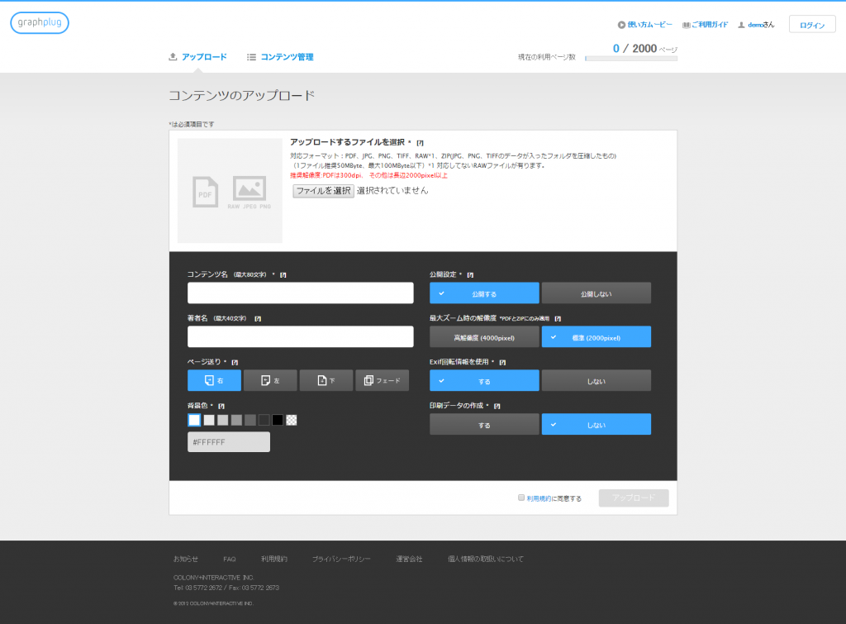Click help icon next to 背景色

coord(222,406)
